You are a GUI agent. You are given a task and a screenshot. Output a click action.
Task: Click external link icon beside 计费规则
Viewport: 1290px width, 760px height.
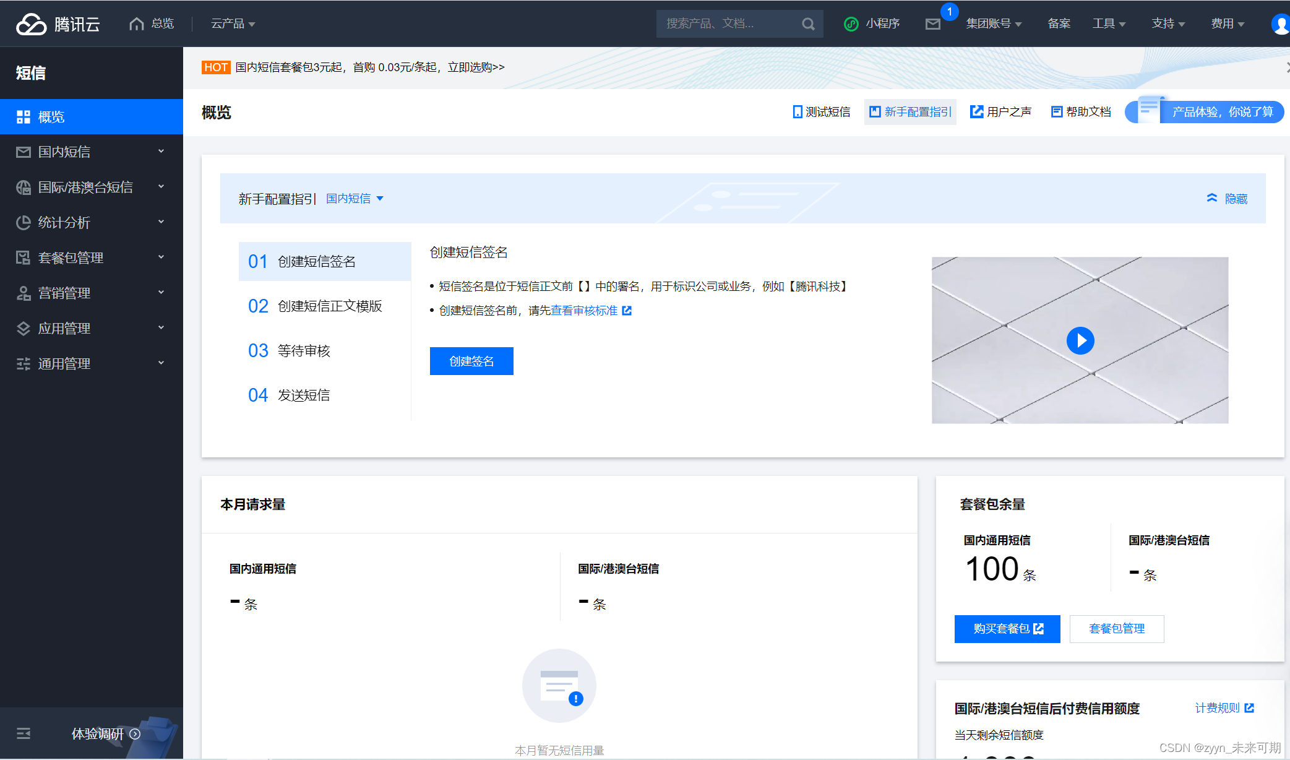click(x=1249, y=707)
